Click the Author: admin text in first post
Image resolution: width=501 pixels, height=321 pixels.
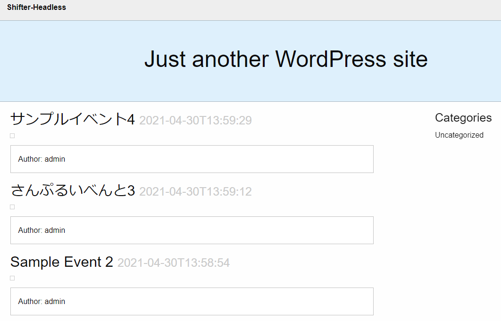coord(42,159)
